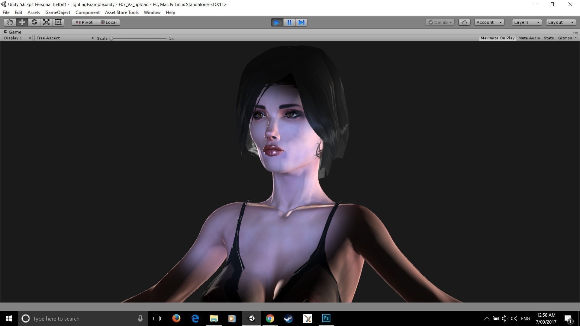Open the Help menu
The height and width of the screenshot is (326, 580).
click(x=170, y=12)
